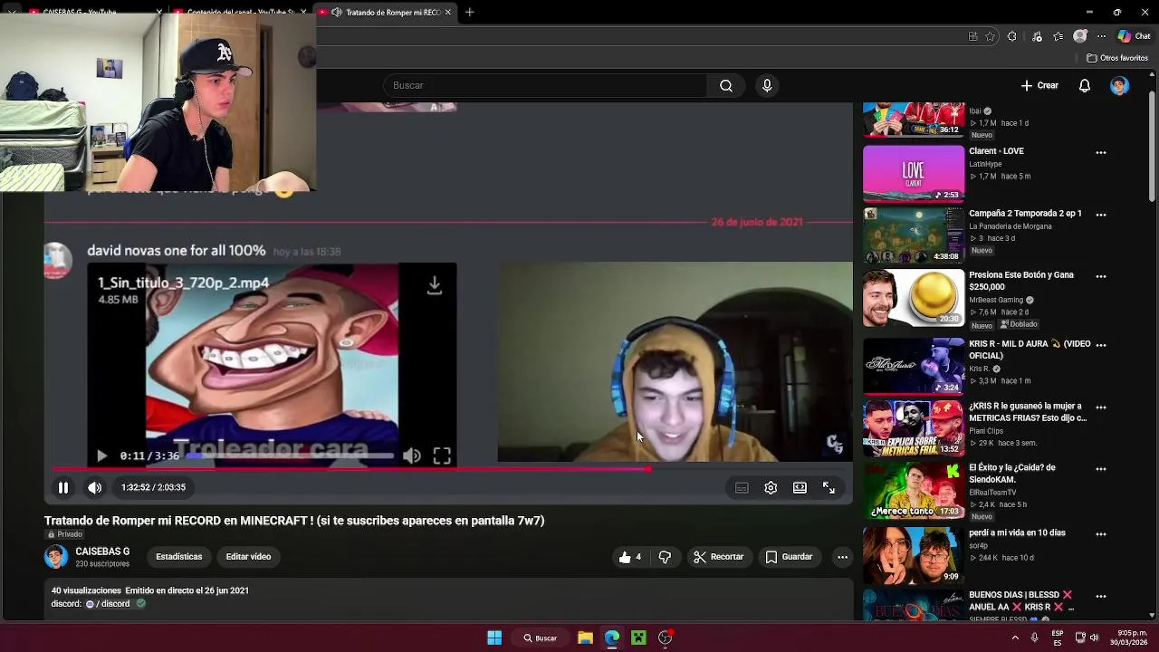Add this page to favorites star
The height and width of the screenshot is (652, 1159).
pyautogui.click(x=990, y=36)
